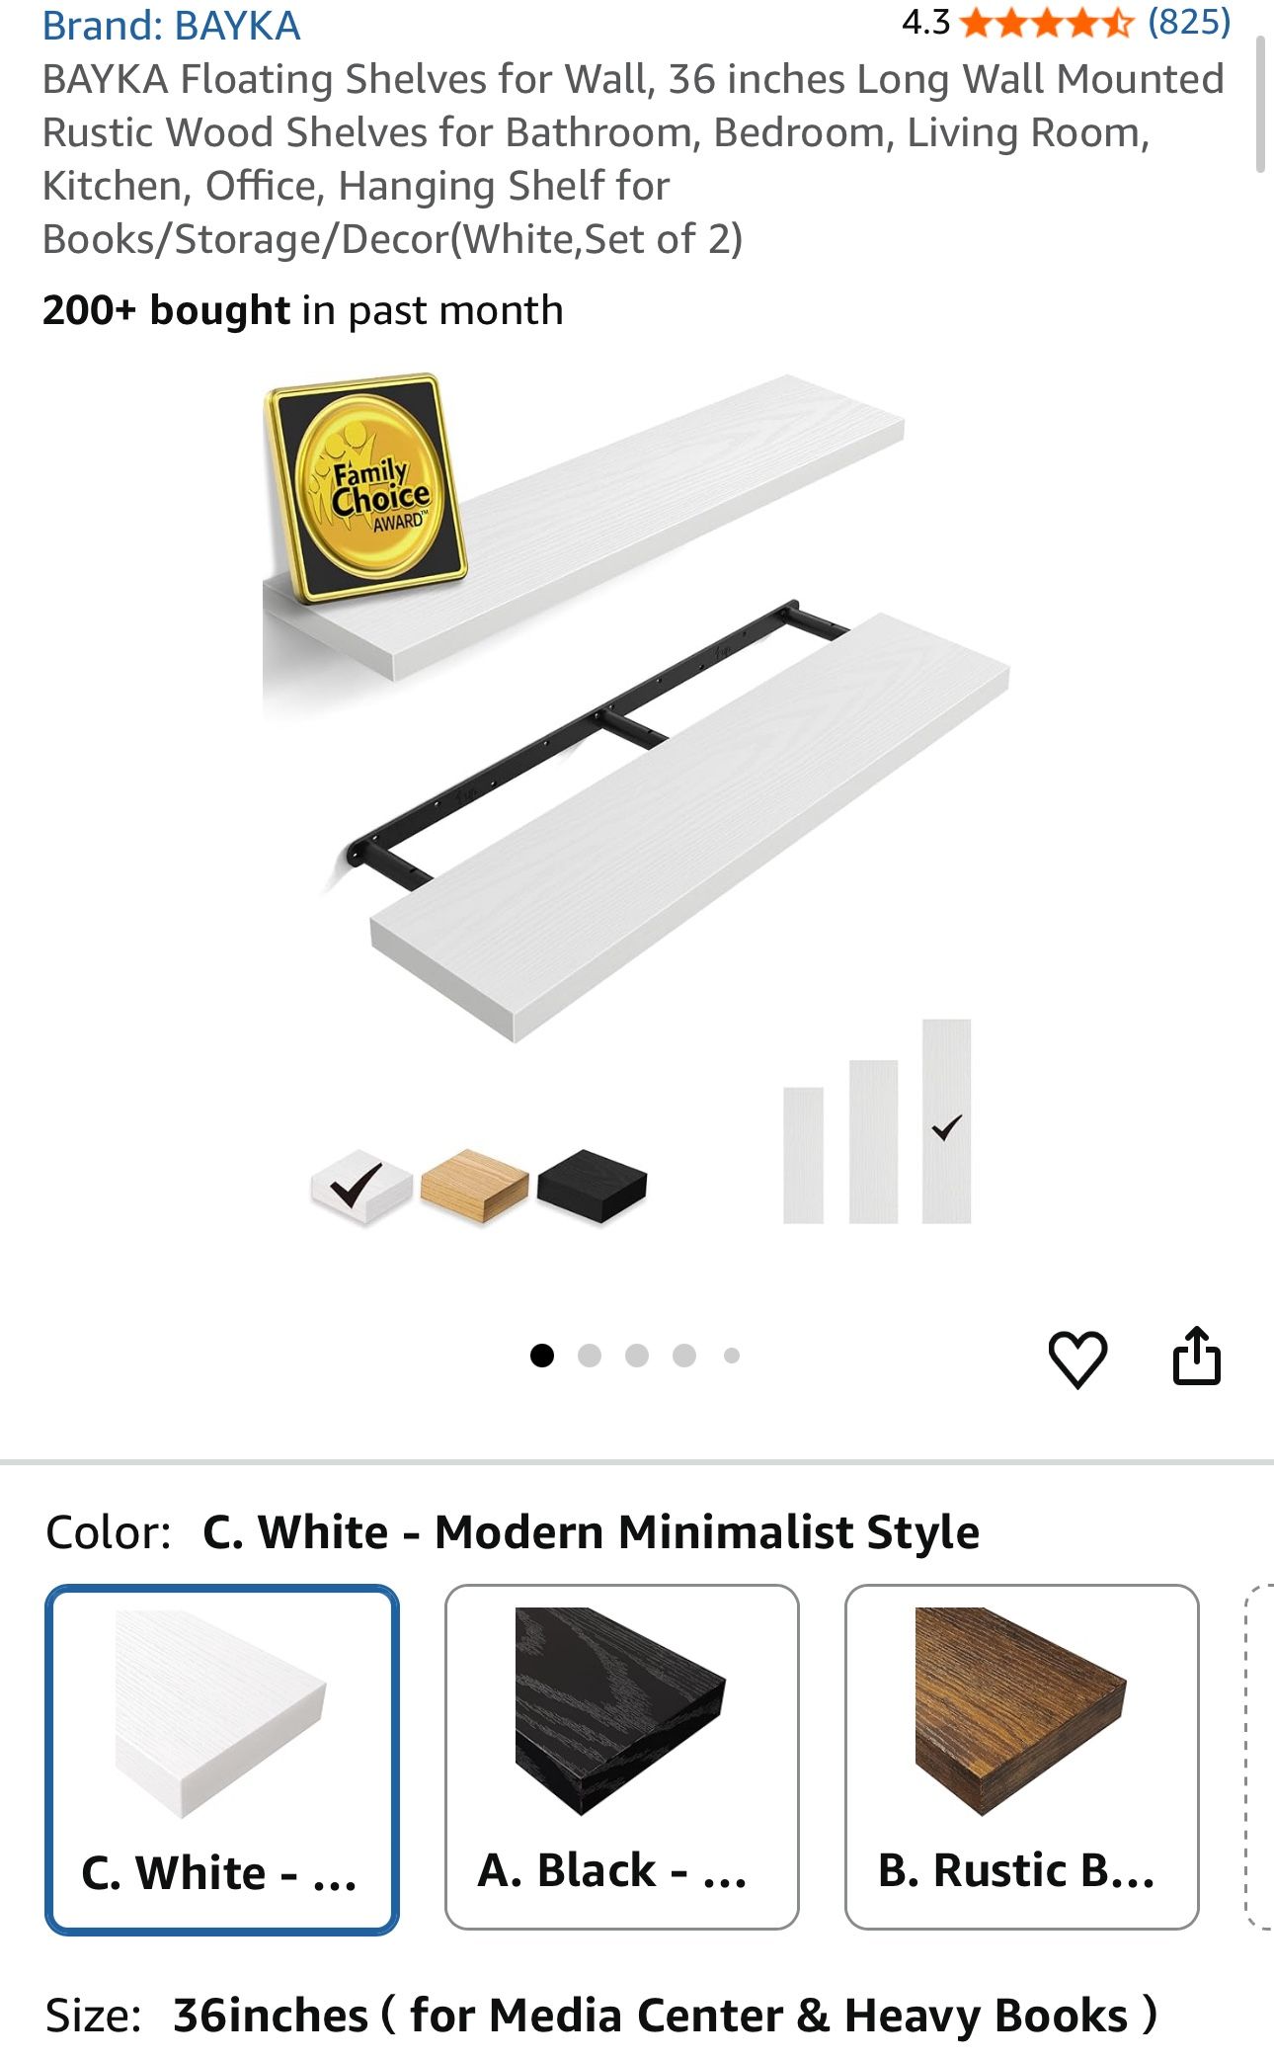
Task: Jump to the second product image dot
Action: (590, 1356)
